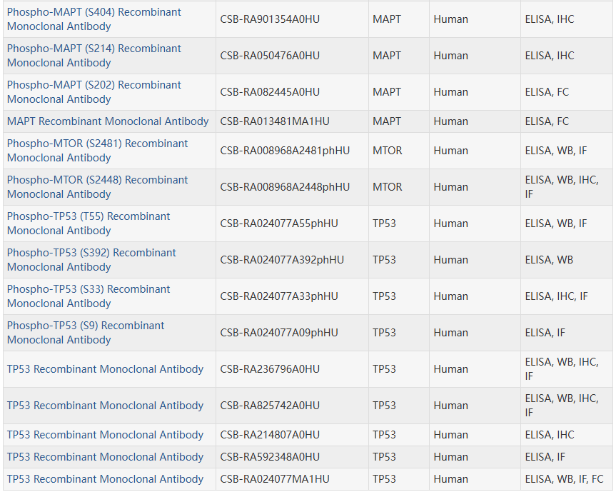Follow the Phospho-TP53 (S392) antibody link

(91, 253)
